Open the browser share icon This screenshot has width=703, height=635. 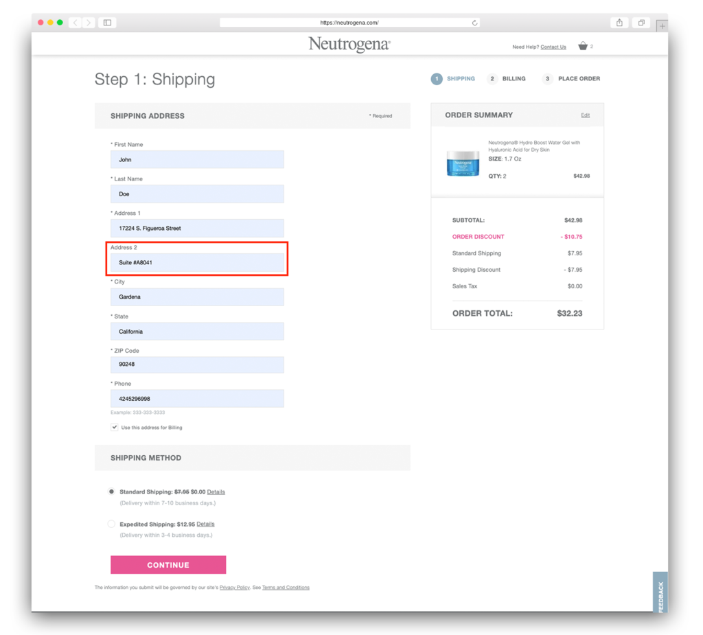pos(619,23)
